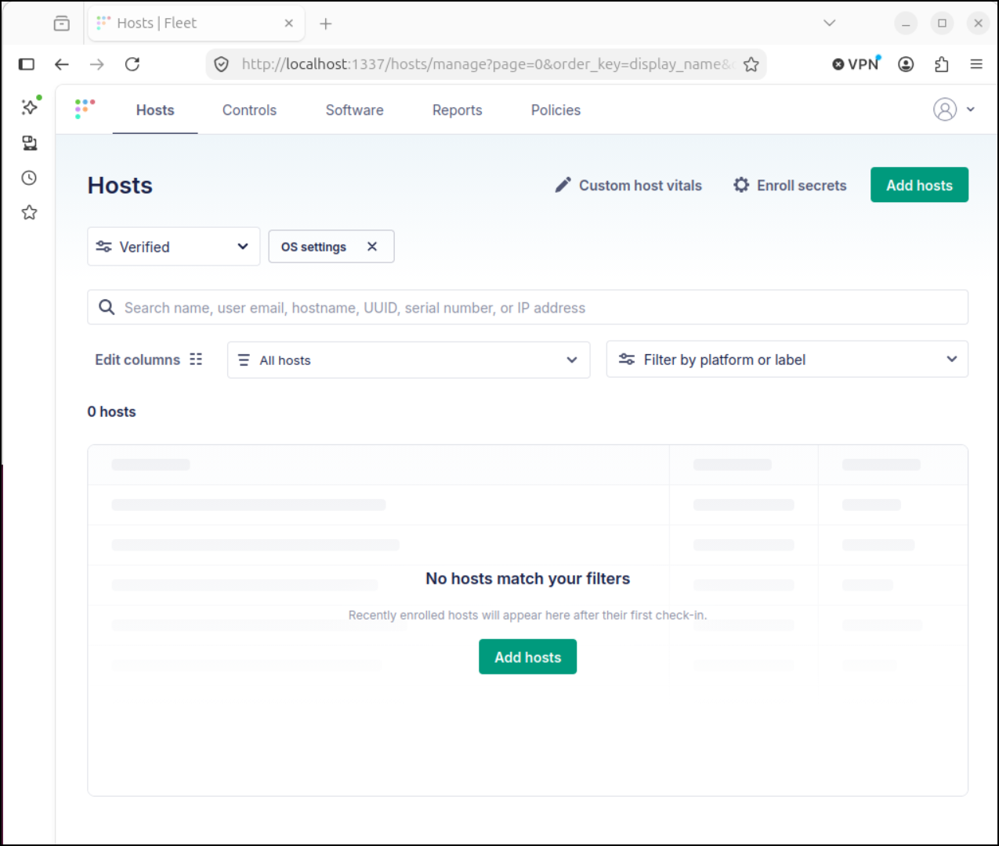
Task: Open Enroll secrets
Action: [x=790, y=185]
